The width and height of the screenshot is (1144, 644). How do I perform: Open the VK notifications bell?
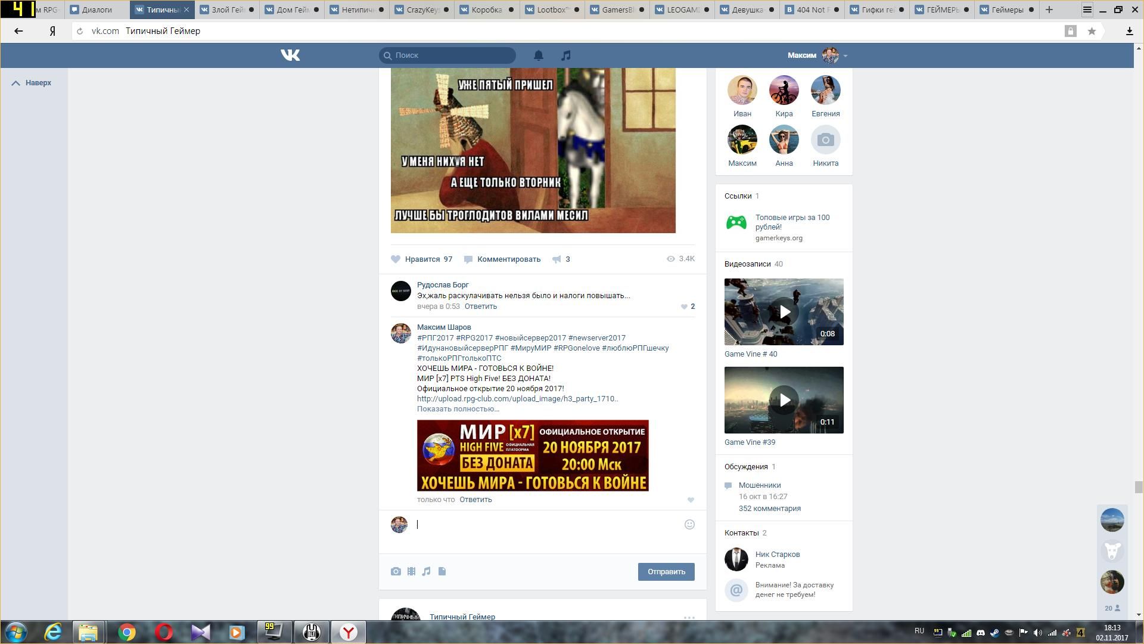click(538, 55)
